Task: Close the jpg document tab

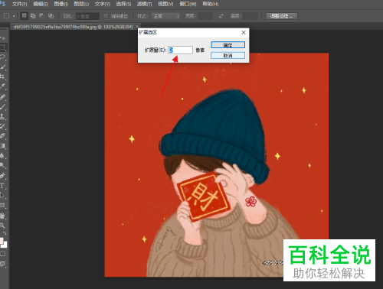Action: 137,26
